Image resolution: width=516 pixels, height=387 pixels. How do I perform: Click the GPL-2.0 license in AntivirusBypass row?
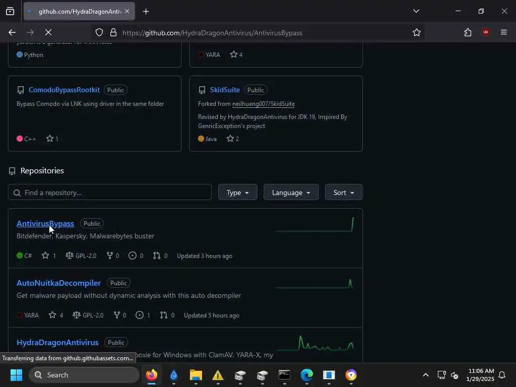(81, 255)
